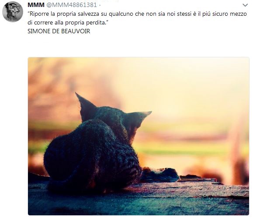This screenshot has width=253, height=221.
Task: Open the MMM display name profile link
Action: coord(36,5)
